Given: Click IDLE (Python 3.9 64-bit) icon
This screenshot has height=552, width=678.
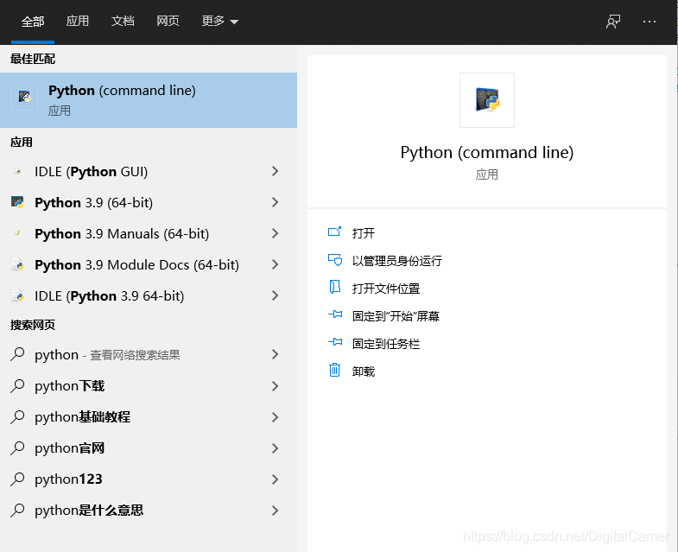Looking at the screenshot, I should point(17,295).
